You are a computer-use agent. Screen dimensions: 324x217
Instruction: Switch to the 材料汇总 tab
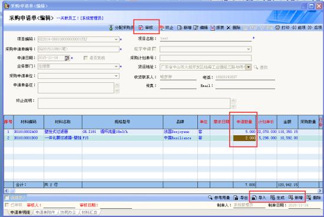point(90,212)
